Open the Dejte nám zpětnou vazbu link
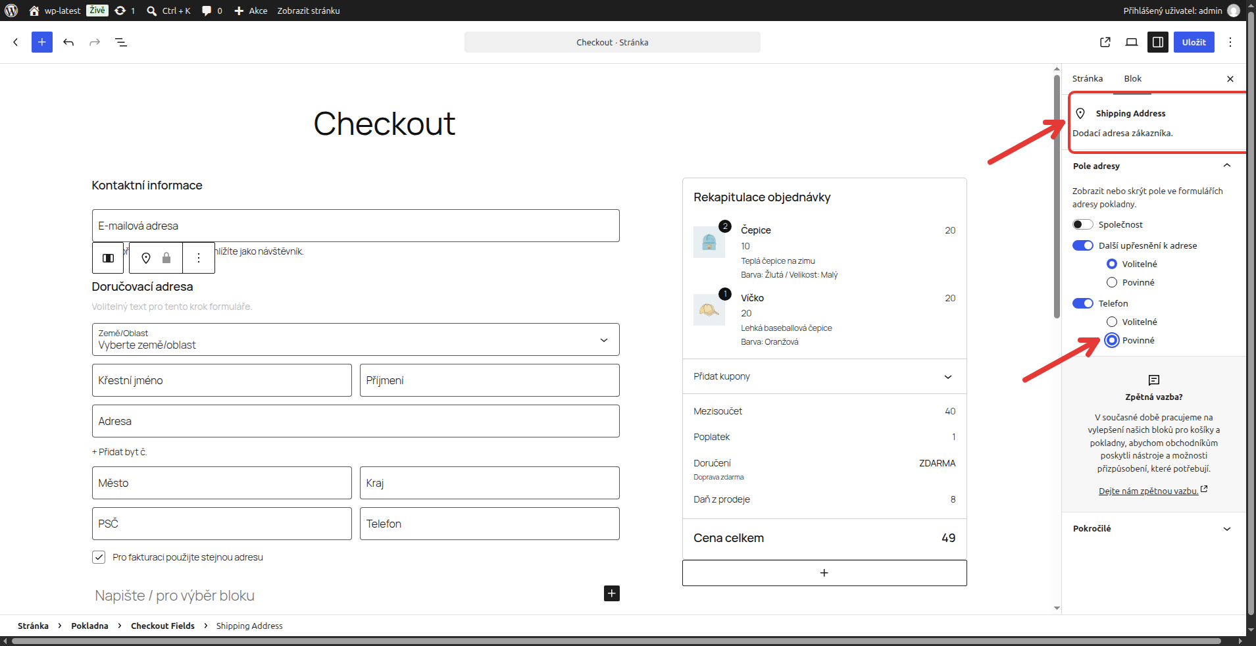Viewport: 1256px width, 646px height. [x=1153, y=491]
